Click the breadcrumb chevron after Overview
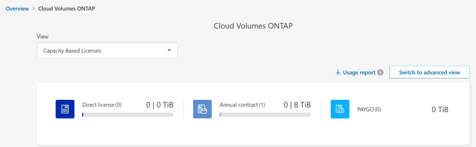The height and width of the screenshot is (147, 476). click(x=34, y=8)
